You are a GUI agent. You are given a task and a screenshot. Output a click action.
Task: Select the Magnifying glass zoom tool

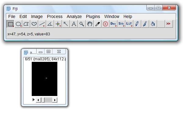point(82,24)
